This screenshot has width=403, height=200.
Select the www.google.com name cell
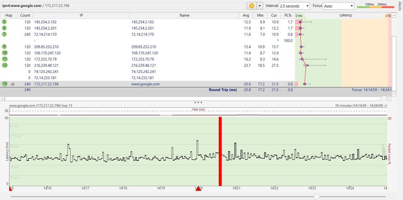(146, 84)
